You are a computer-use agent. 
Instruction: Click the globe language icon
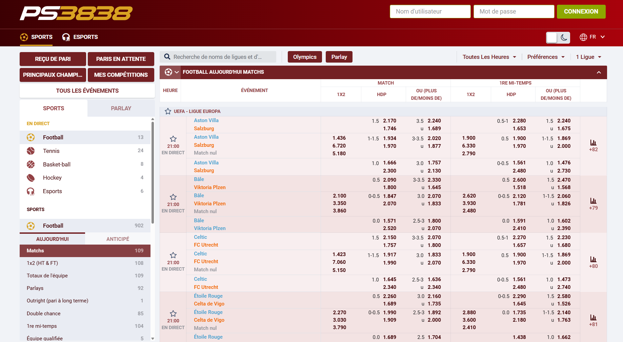583,37
